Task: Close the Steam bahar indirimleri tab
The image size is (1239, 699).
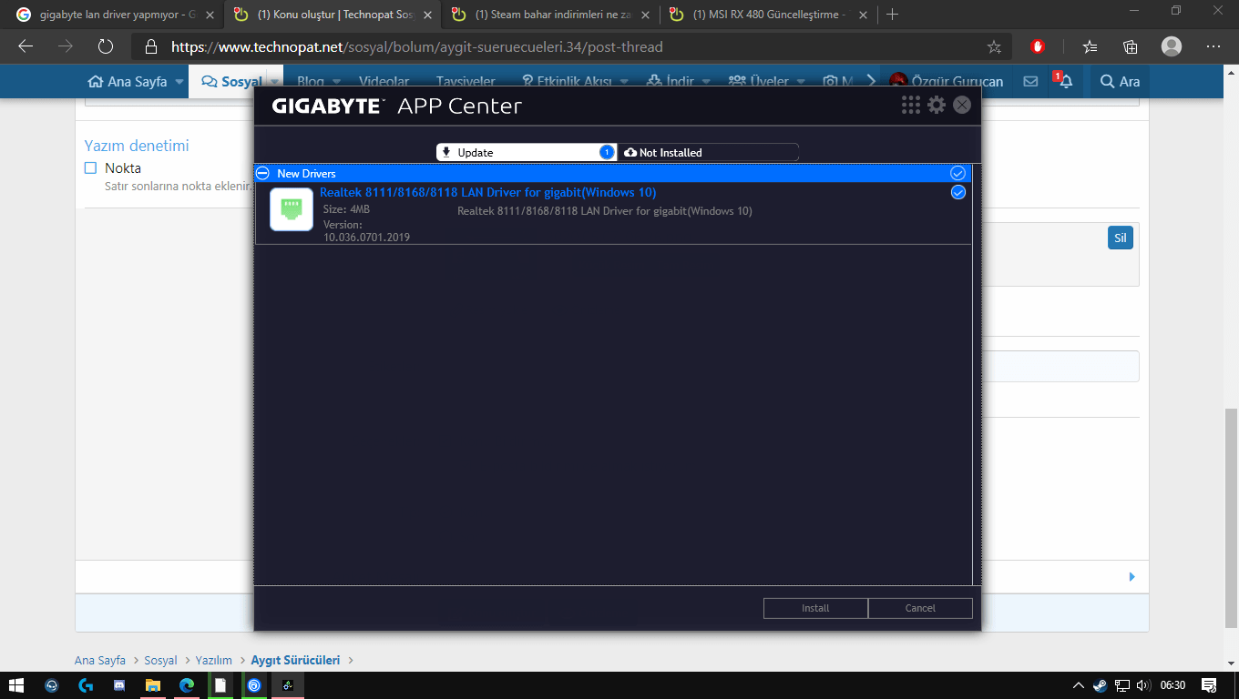Action: 646,15
